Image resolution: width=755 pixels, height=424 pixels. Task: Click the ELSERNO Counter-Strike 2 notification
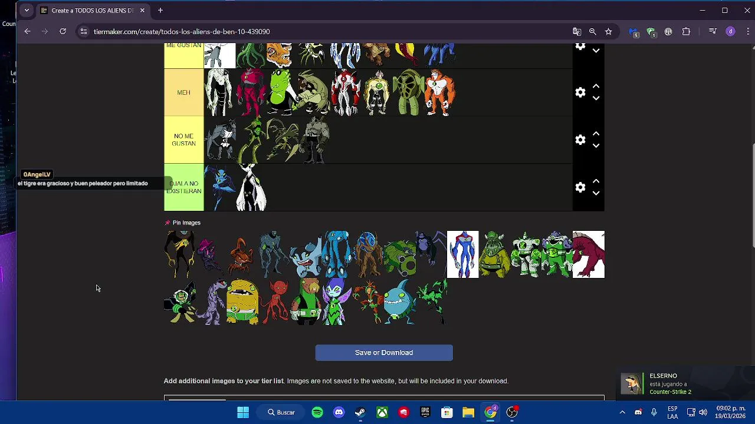[x=685, y=384]
